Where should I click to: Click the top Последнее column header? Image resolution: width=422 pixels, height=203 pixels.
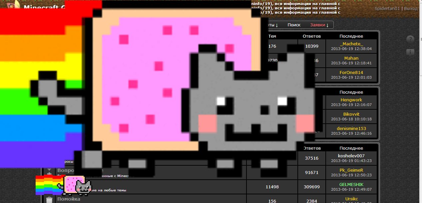point(351,36)
